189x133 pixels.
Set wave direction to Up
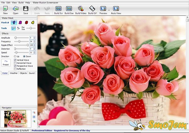[15, 56]
